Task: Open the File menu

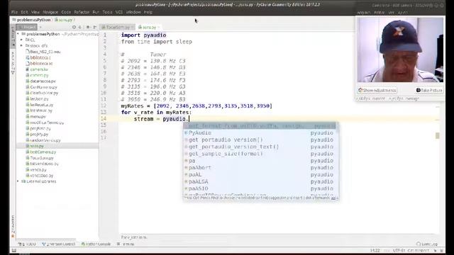Action: point(14,12)
